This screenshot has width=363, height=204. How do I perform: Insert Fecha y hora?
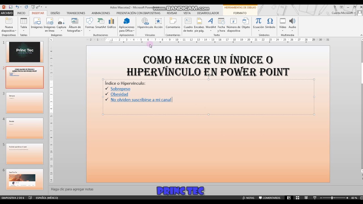click(x=221, y=25)
